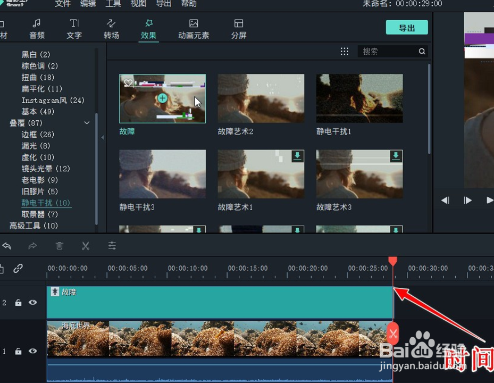Favorite the 故障 effect heart icon

tap(128, 82)
